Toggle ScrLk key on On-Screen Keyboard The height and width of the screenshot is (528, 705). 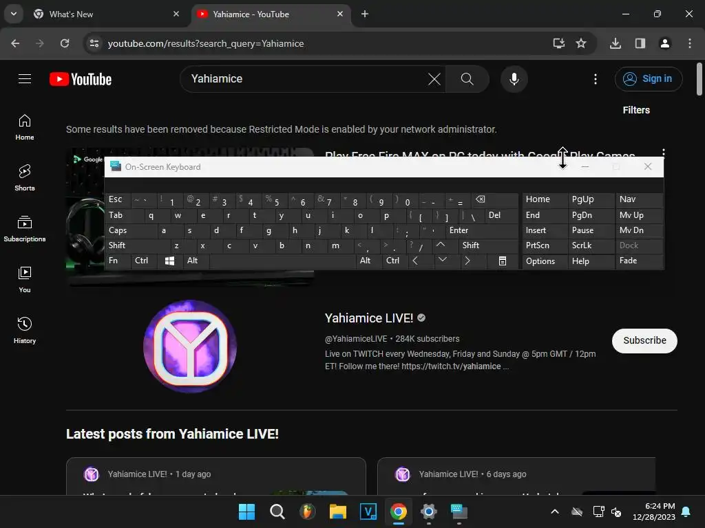point(591,245)
